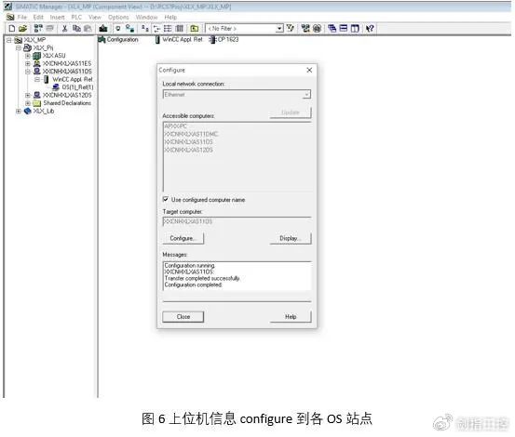This screenshot has width=515, height=437.
Task: Select XLX_Lib in project tree
Action: tap(44, 112)
